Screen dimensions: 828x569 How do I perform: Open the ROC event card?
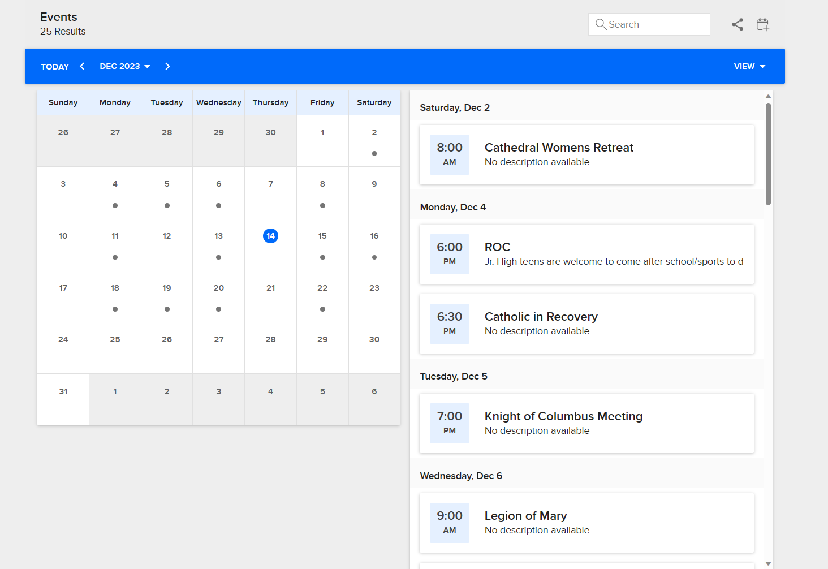tap(586, 254)
